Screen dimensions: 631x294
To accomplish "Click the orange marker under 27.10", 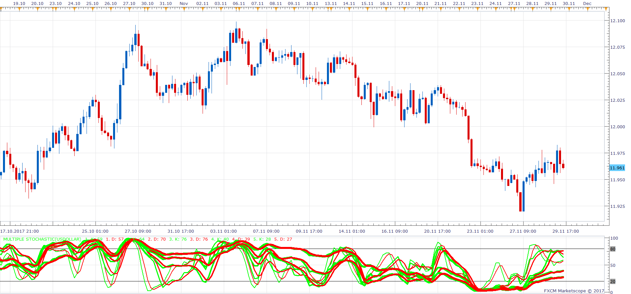I will tap(129, 9).
